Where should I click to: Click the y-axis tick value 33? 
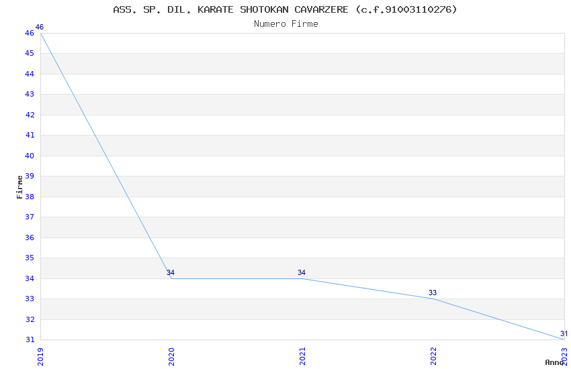pos(30,299)
